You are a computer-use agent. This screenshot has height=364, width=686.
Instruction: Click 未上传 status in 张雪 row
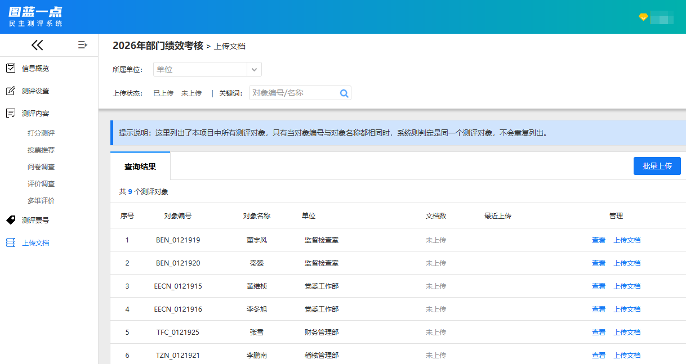[436, 332]
